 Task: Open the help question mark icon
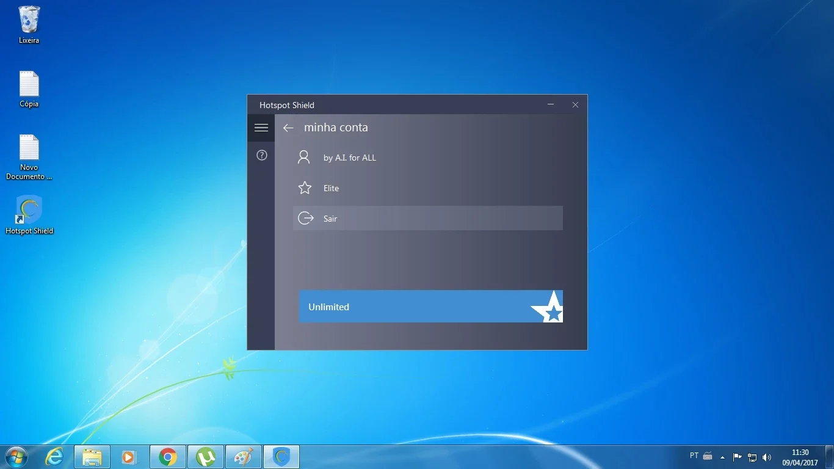[x=262, y=155]
